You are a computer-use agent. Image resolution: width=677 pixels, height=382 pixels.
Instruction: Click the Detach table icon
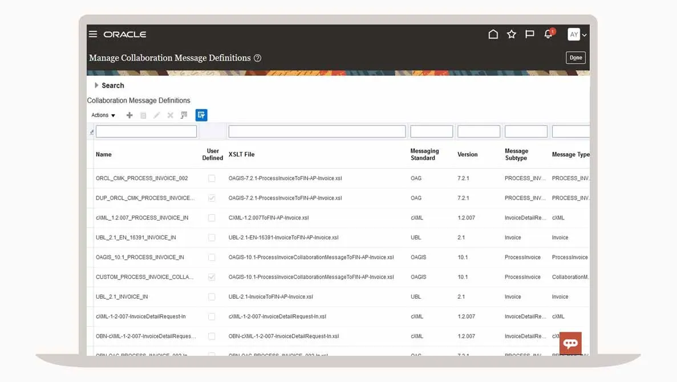pos(184,115)
